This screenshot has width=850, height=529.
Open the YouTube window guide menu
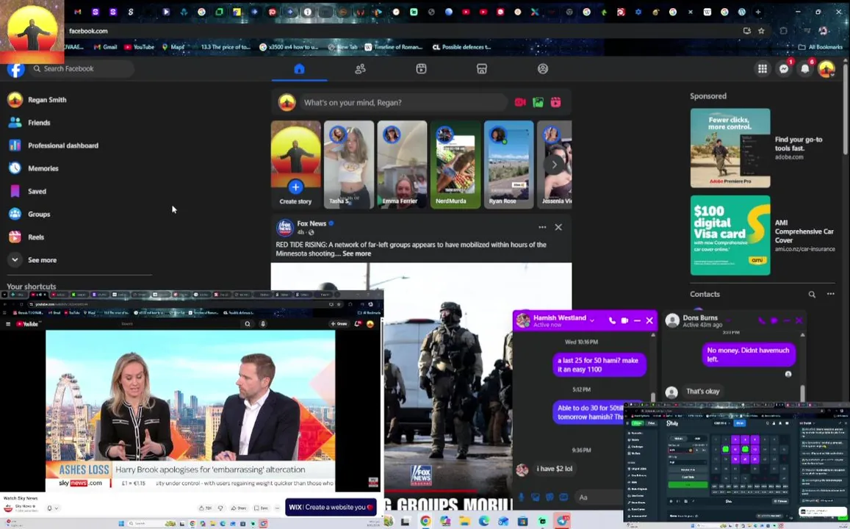7,323
